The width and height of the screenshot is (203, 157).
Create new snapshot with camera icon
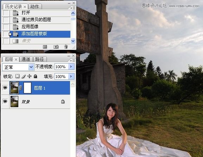coord(56,47)
